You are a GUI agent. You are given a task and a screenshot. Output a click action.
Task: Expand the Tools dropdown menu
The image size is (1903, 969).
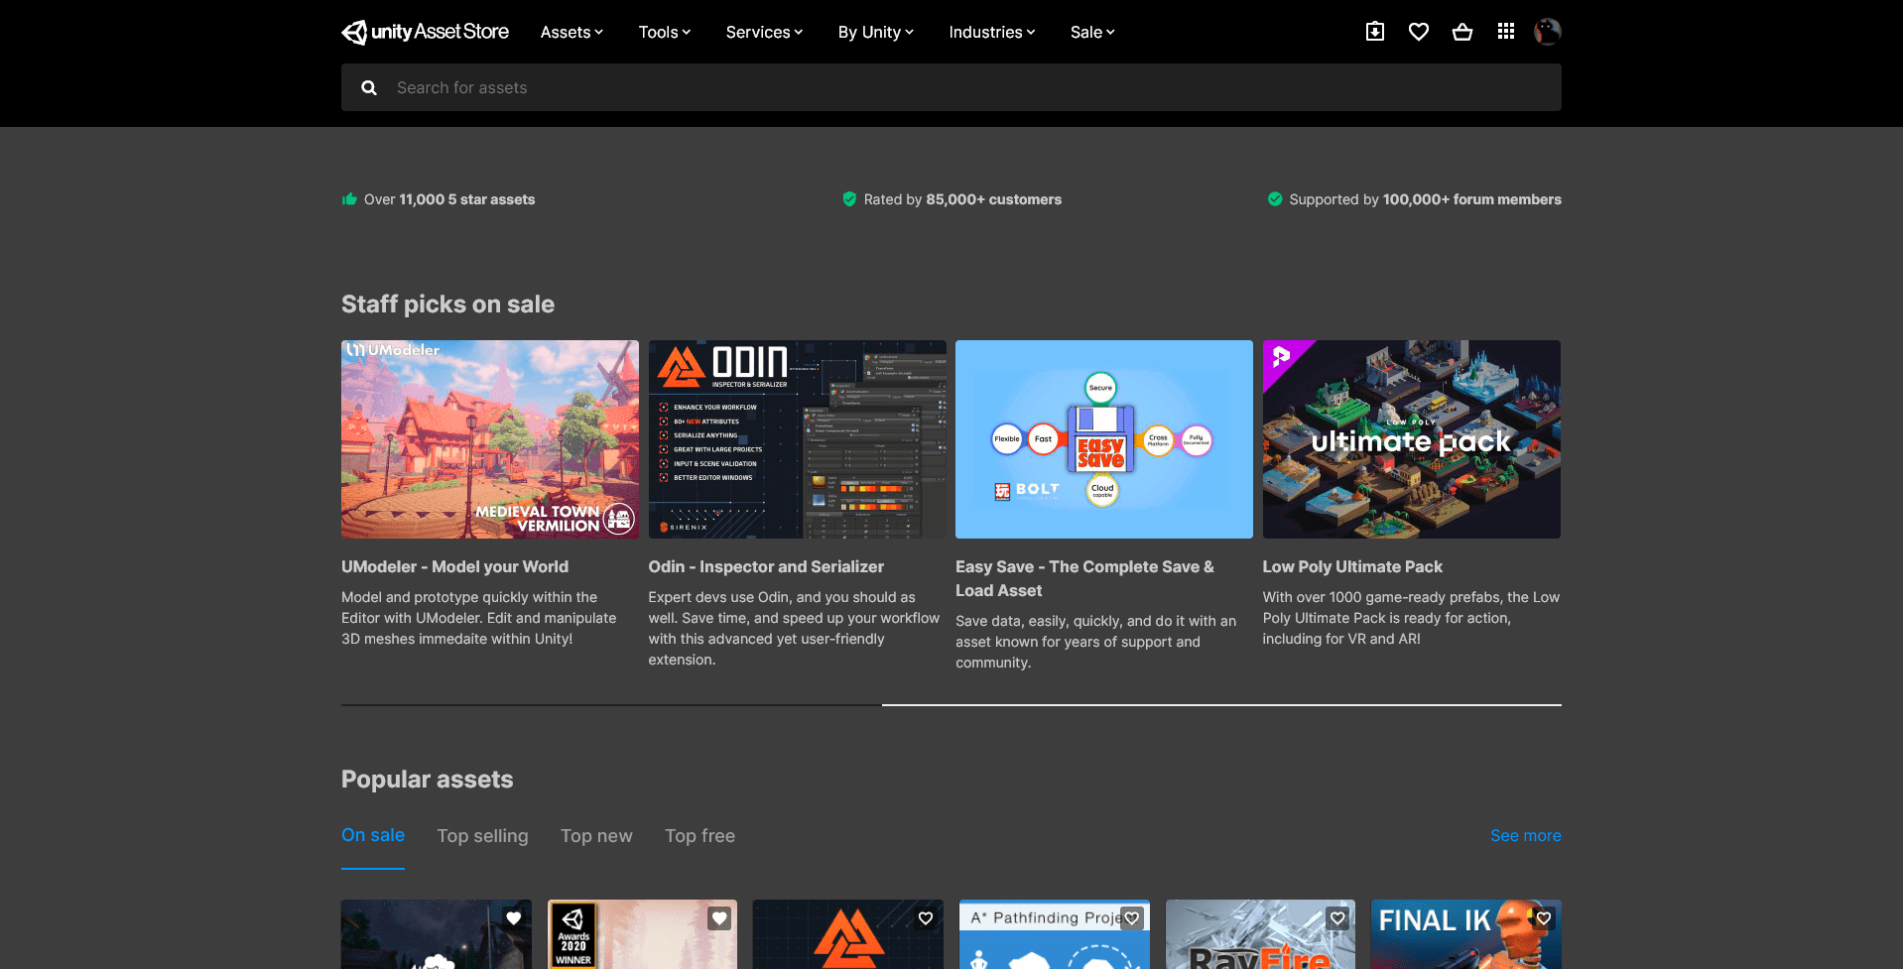coord(664,33)
